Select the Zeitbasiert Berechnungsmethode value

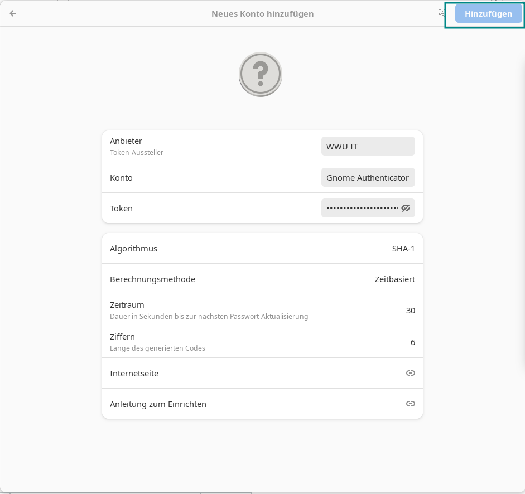(394, 279)
